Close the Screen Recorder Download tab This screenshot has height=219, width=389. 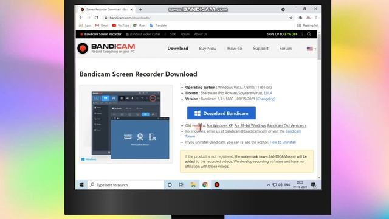pos(131,10)
